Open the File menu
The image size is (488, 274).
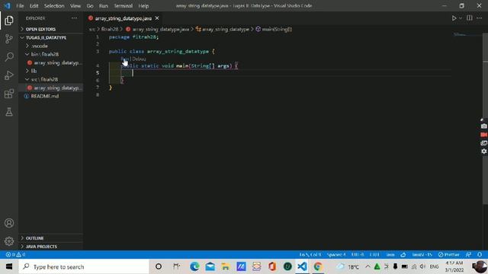20,6
